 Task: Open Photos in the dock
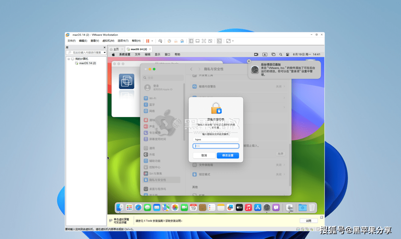pos(175,208)
